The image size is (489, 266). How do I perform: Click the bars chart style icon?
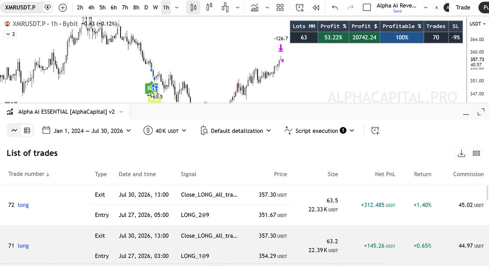[225, 7]
